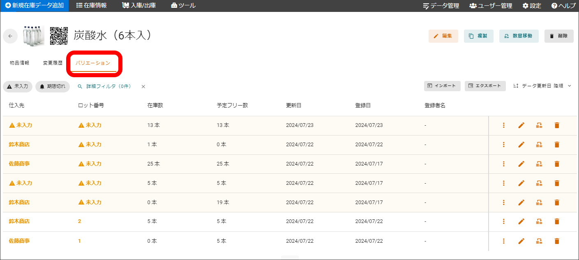The width and height of the screenshot is (579, 260).
Task: Click the 削除 button
Action: point(559,36)
